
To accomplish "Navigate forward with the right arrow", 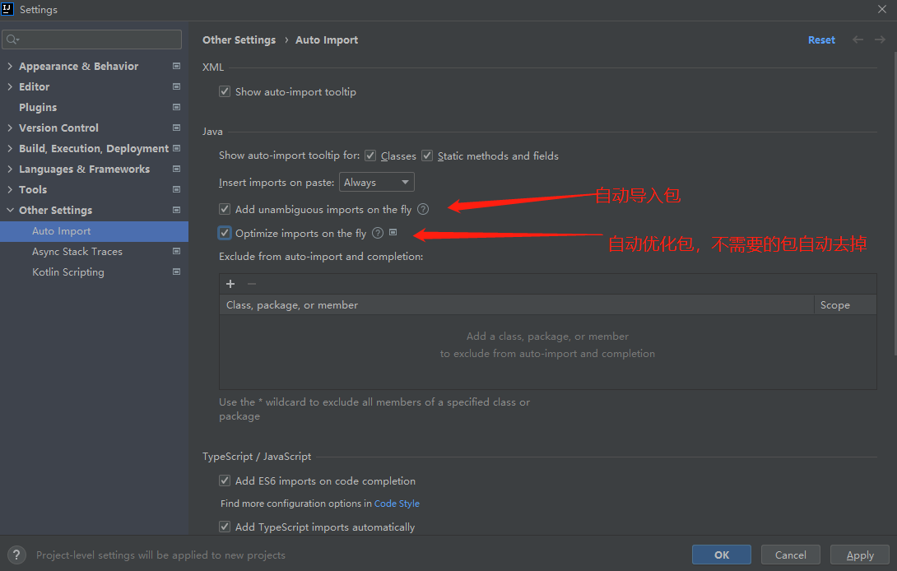I will pyautogui.click(x=880, y=39).
